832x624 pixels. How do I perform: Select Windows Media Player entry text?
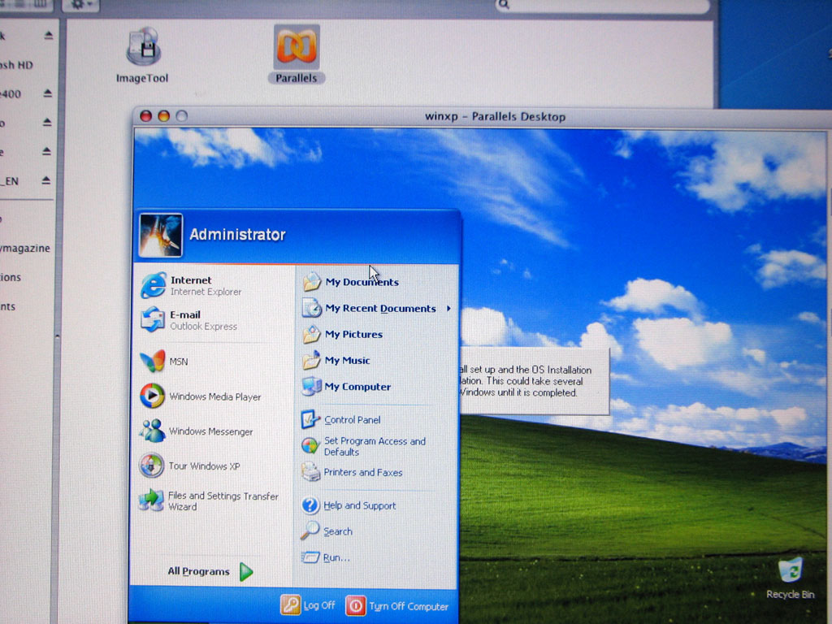tap(214, 396)
